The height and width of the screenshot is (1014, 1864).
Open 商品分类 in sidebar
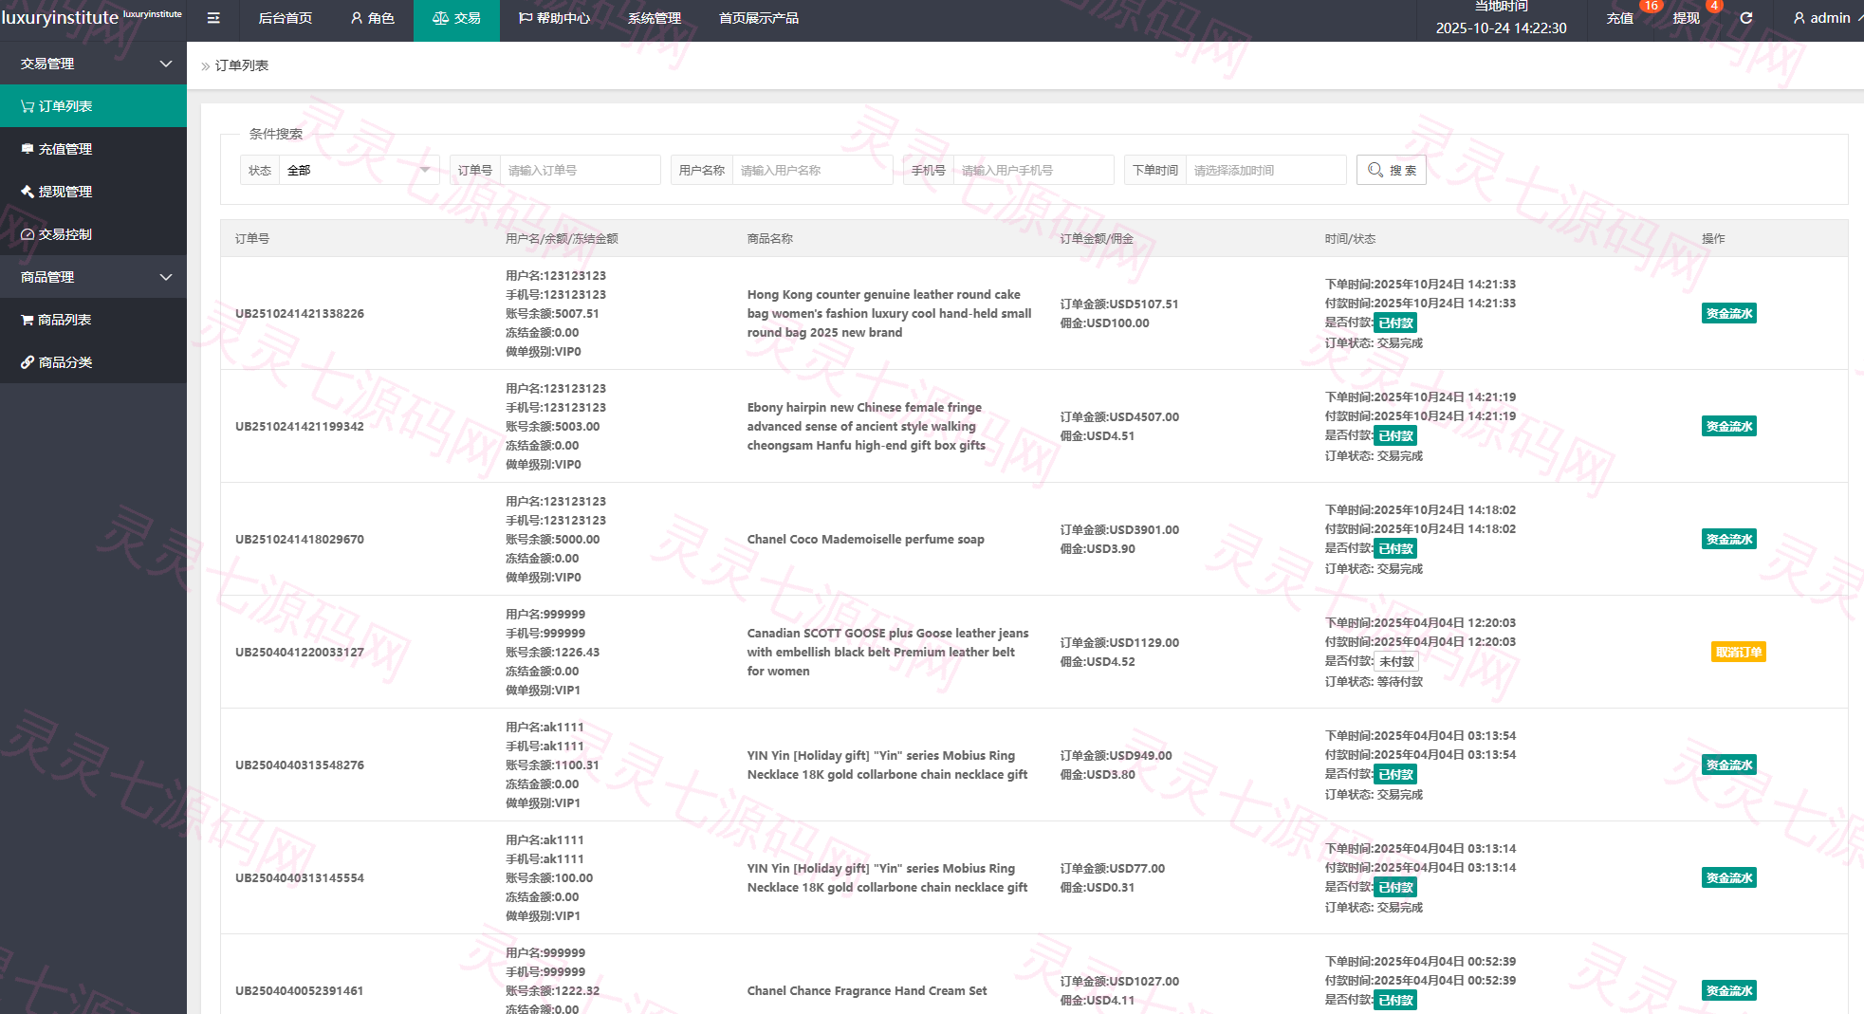tap(93, 362)
